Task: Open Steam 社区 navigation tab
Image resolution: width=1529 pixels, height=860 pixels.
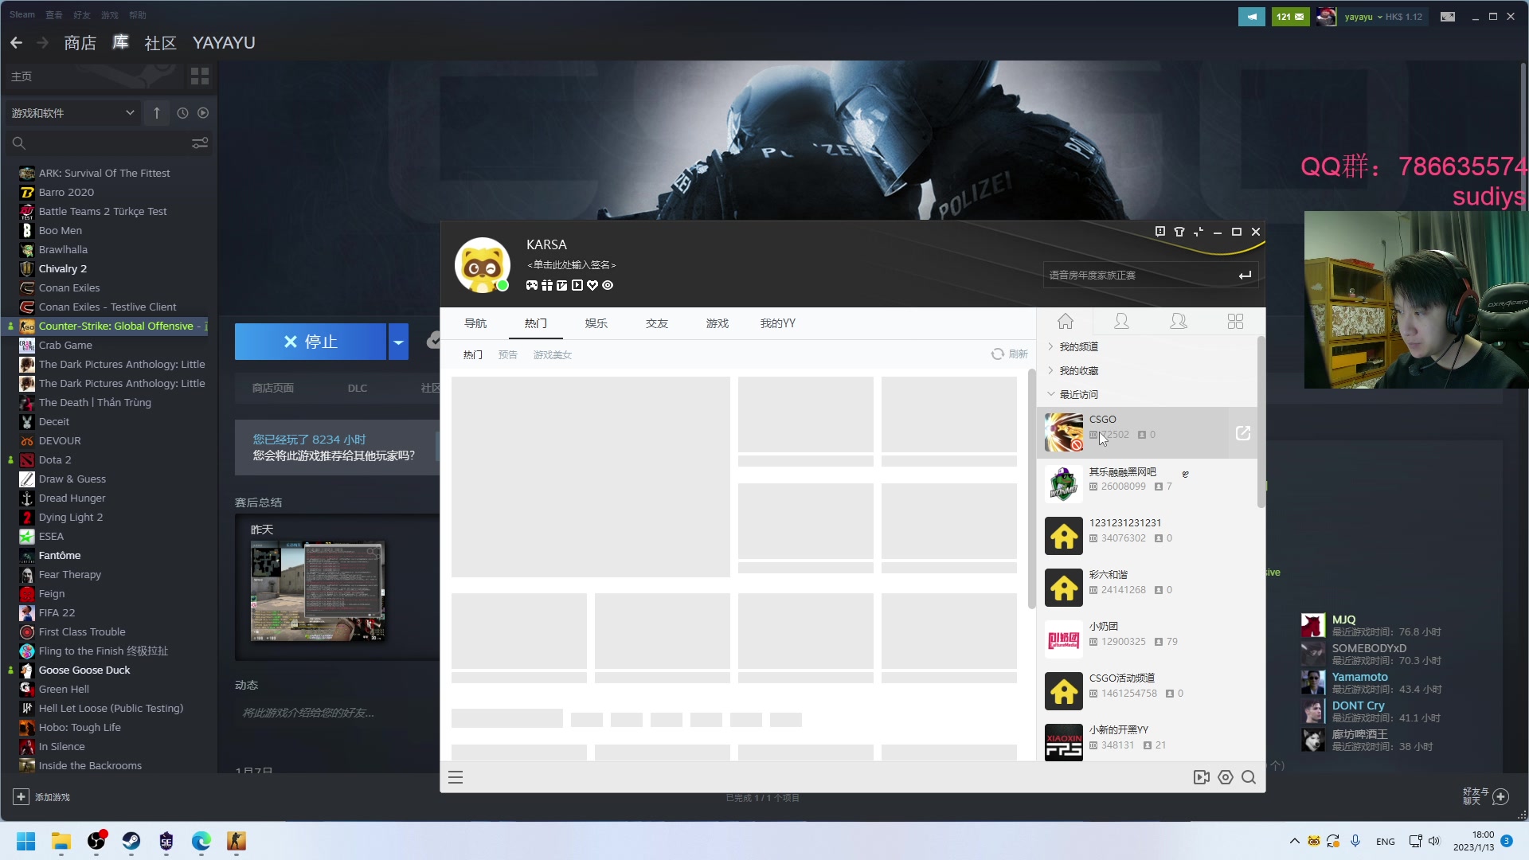Action: tap(160, 43)
